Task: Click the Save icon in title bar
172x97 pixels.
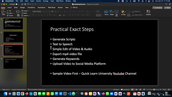Action: (x=25, y=4)
